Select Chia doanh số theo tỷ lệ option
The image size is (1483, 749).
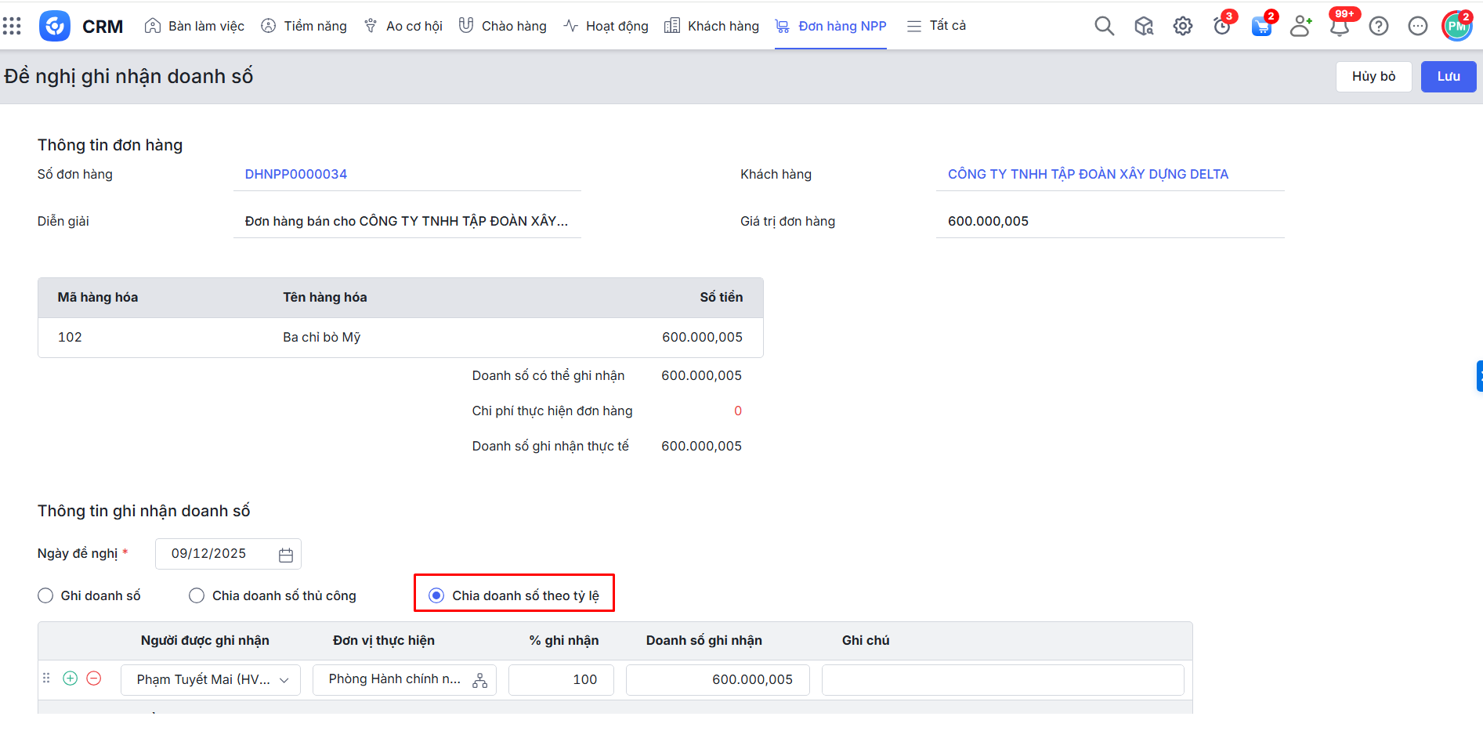436,595
